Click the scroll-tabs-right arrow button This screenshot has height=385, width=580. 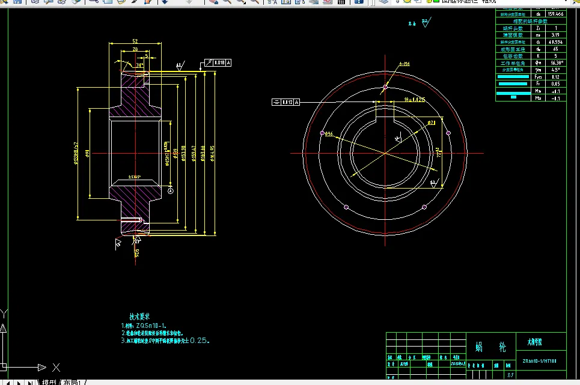pos(19,383)
